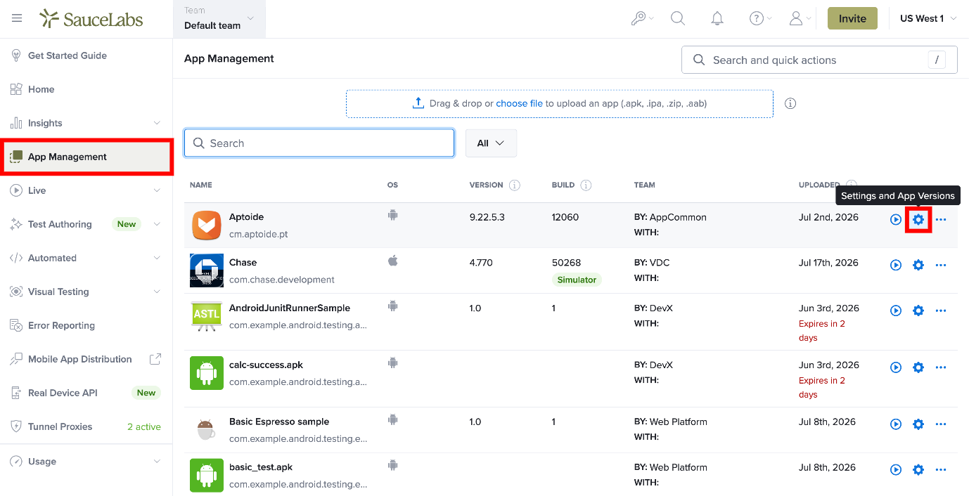Expand the Usage sidebar section
This screenshot has height=496, width=969.
coord(157,462)
